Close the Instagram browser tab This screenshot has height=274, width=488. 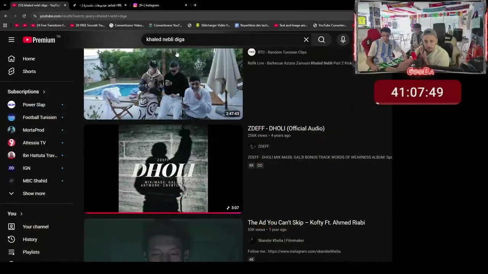pos(186,5)
